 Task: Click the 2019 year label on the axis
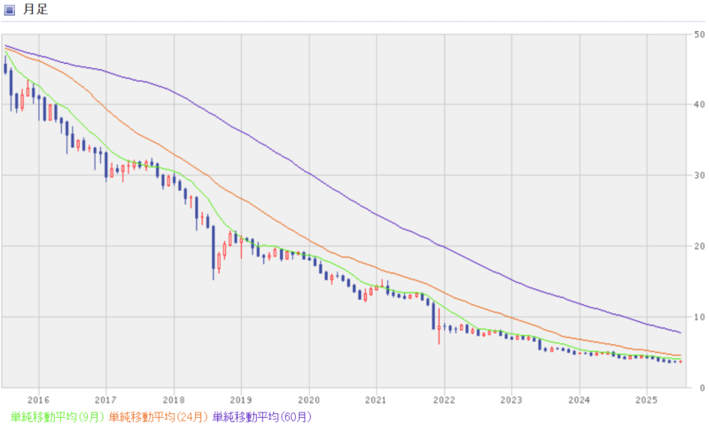(241, 400)
